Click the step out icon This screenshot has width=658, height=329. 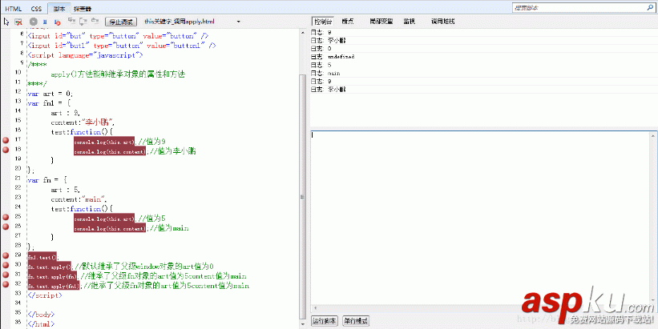click(95, 21)
